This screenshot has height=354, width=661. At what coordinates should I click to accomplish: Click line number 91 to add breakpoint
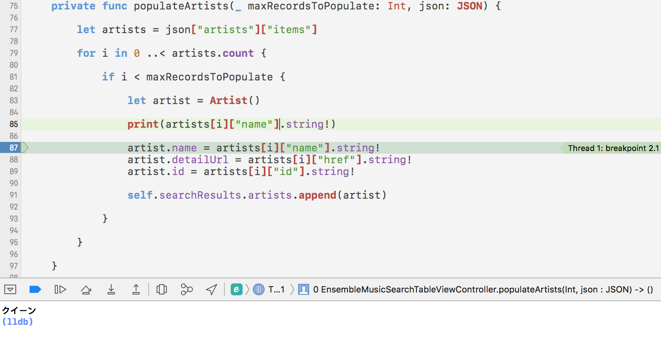point(14,195)
